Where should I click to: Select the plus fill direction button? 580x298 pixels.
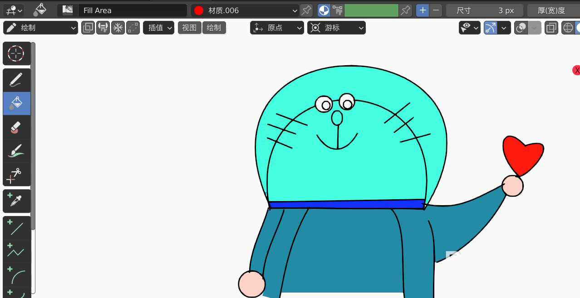click(423, 10)
